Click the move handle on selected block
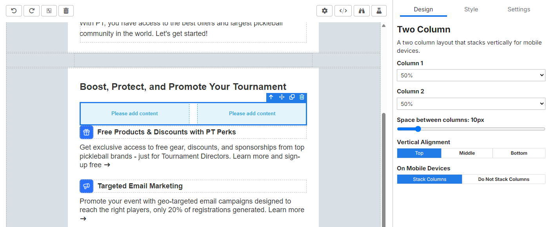Screen dimensions: 549x227 coord(282,97)
